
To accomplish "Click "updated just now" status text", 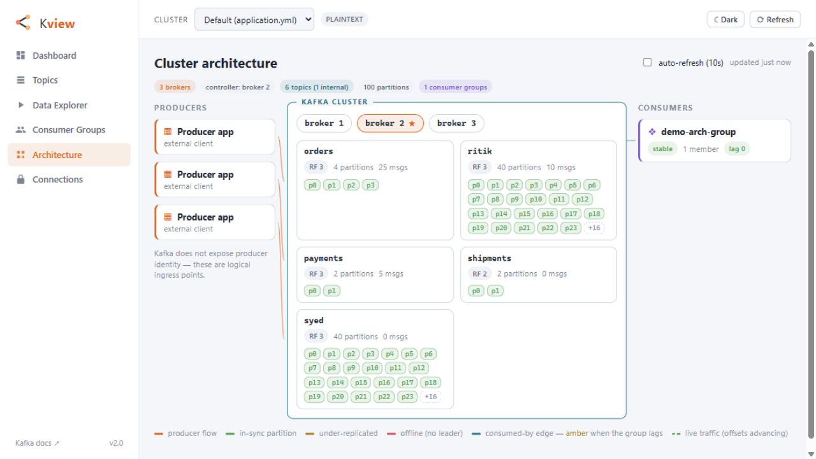I will 760,62.
